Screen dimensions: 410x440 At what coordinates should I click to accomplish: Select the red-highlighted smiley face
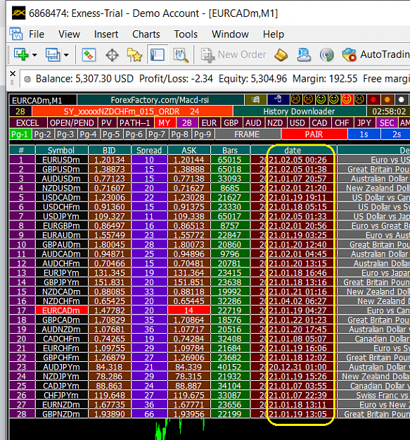tap(347, 99)
